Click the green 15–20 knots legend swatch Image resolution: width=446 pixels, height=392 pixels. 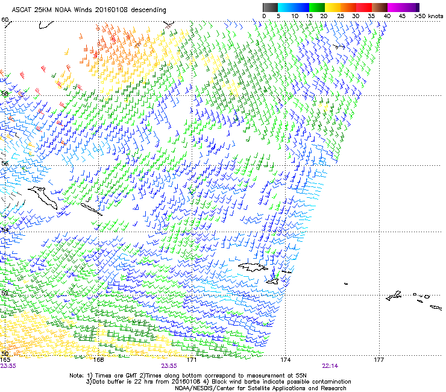pyautogui.click(x=317, y=7)
